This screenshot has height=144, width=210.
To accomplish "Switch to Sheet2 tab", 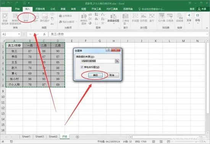I will tap(53, 136).
